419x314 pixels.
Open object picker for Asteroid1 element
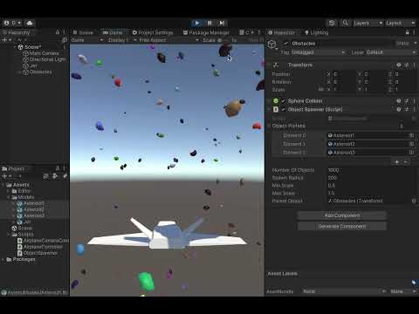(x=411, y=135)
